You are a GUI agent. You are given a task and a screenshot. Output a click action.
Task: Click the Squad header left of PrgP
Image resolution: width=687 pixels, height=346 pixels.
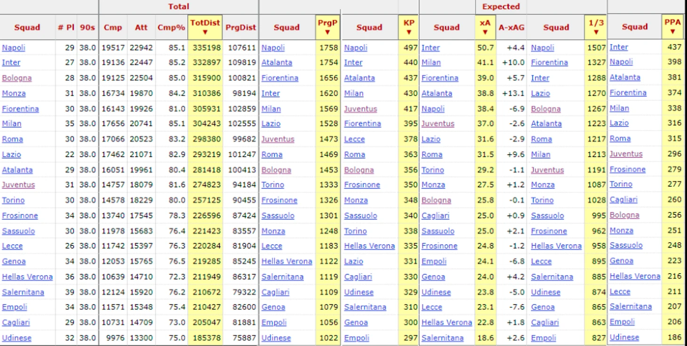pyautogui.click(x=287, y=27)
